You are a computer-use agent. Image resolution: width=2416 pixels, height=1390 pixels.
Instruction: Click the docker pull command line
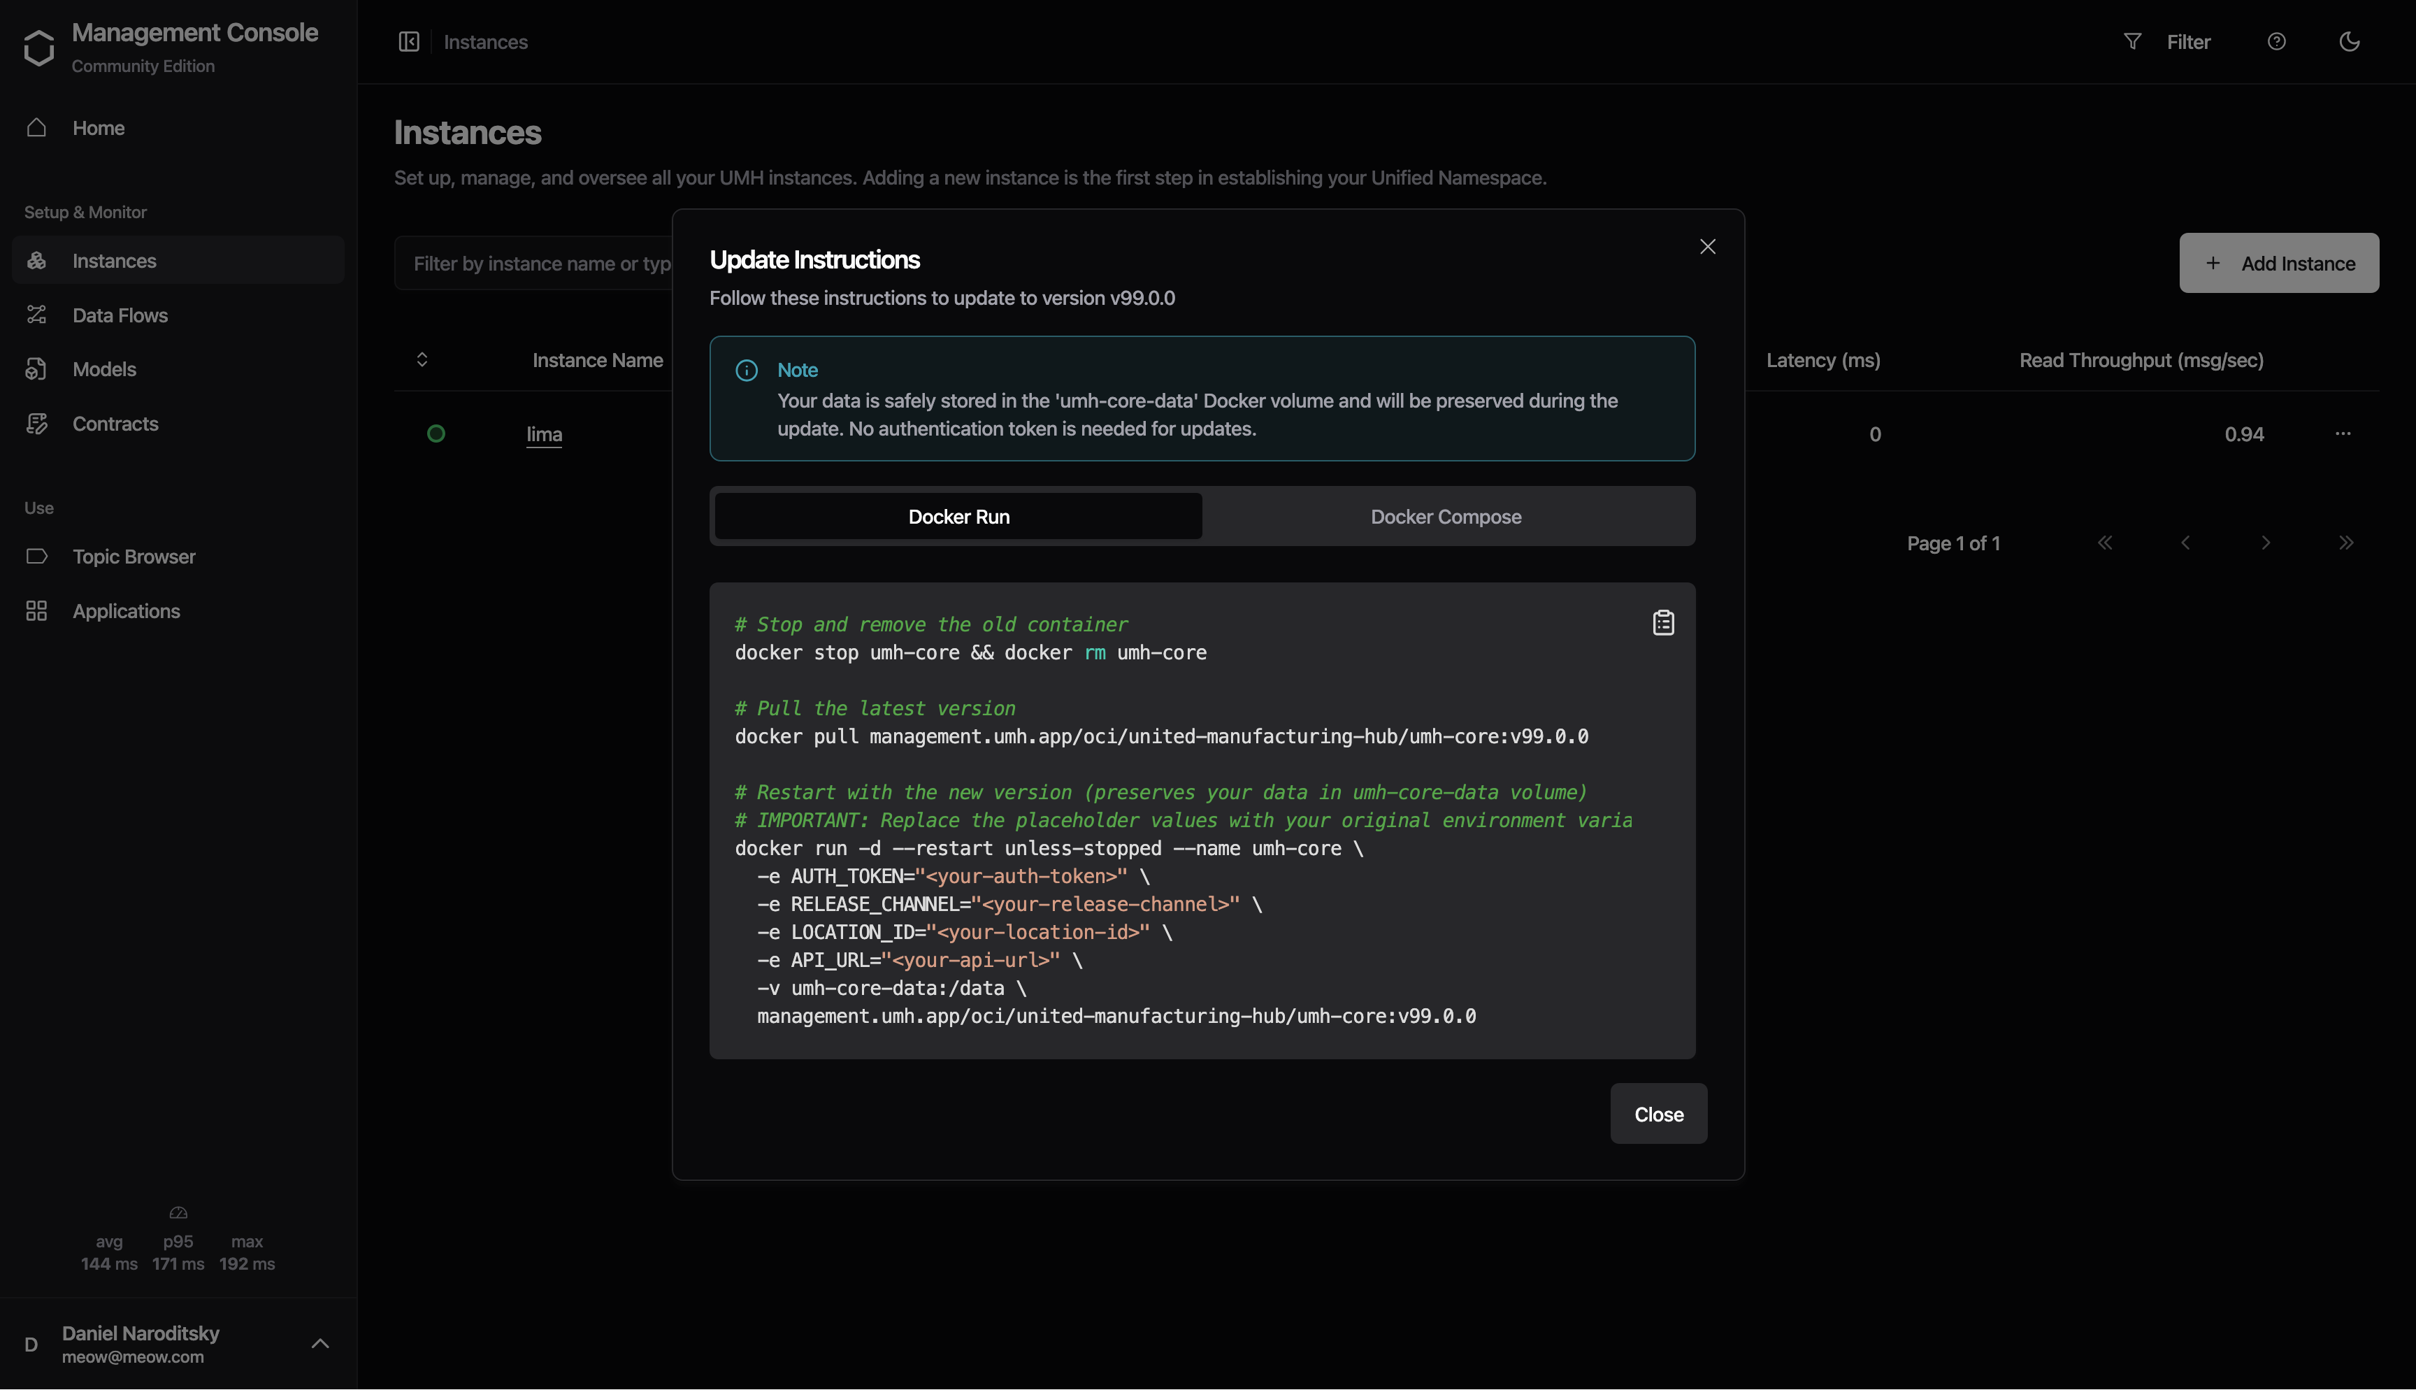click(x=1161, y=737)
